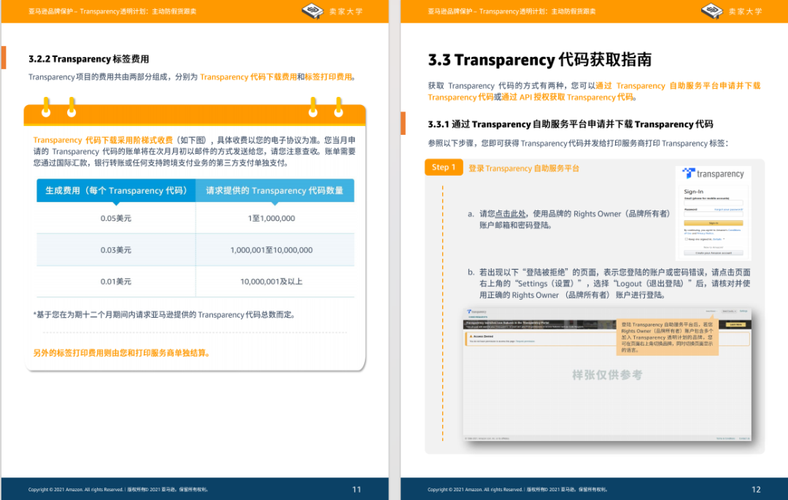Follow the 点击此处 hyperlink in step a
The image size is (788, 500).
pos(511,214)
